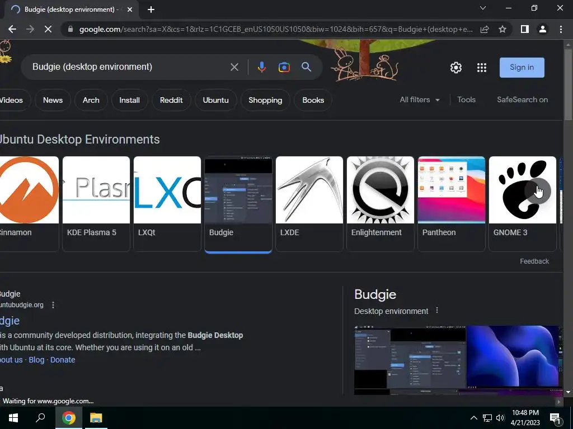Select the Budgie carousel card
Viewport: 573px width, 429px height.
click(238, 204)
